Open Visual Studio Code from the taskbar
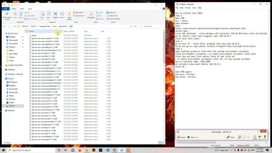Viewport: 272px width, 153px height. (x=108, y=150)
